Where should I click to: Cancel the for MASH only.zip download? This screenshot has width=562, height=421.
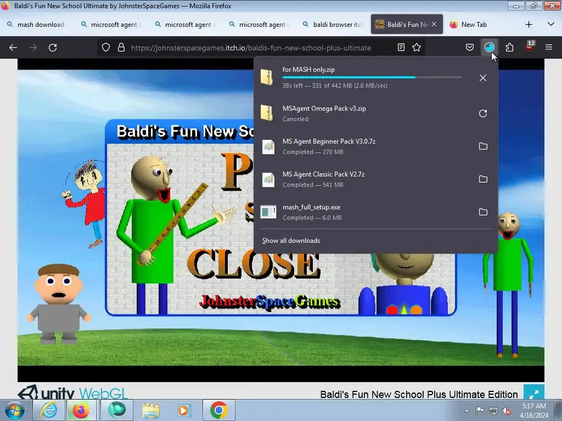(483, 78)
